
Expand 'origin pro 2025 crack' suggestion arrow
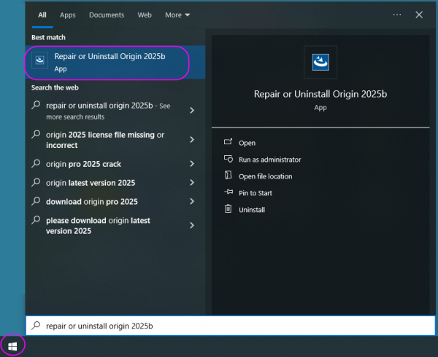pos(192,164)
